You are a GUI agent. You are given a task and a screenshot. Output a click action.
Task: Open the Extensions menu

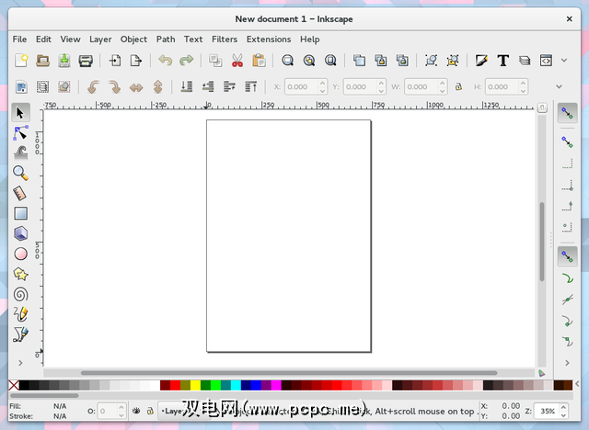click(268, 40)
